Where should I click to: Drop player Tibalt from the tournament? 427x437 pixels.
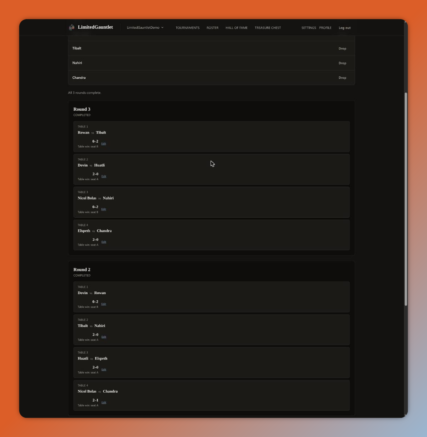[342, 49]
